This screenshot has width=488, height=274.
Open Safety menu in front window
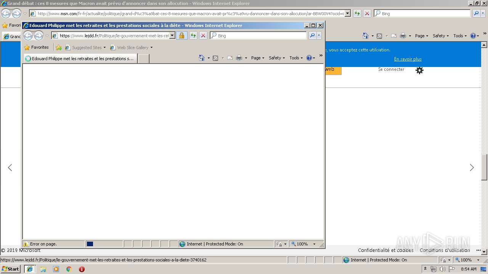[x=276, y=58]
